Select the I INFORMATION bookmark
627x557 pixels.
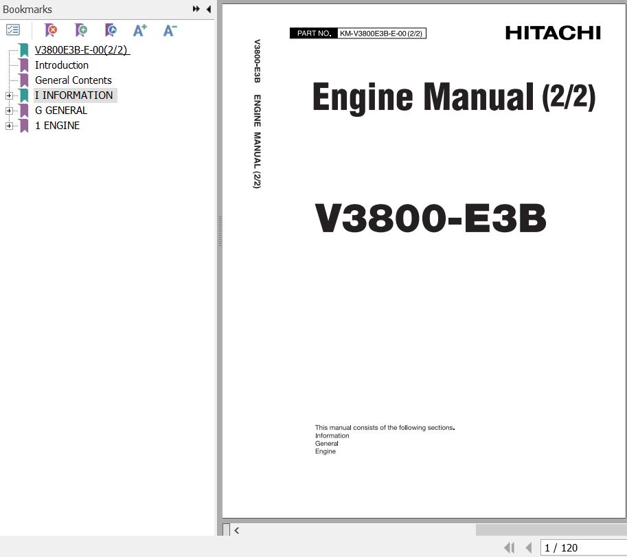click(x=74, y=95)
